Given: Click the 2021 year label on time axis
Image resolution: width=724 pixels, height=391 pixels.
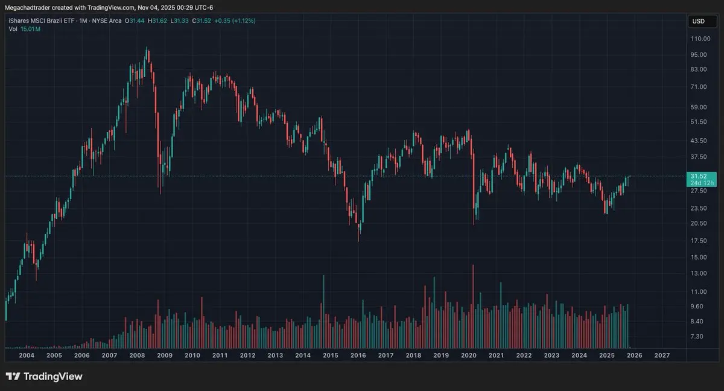Looking at the screenshot, I should 497,356.
